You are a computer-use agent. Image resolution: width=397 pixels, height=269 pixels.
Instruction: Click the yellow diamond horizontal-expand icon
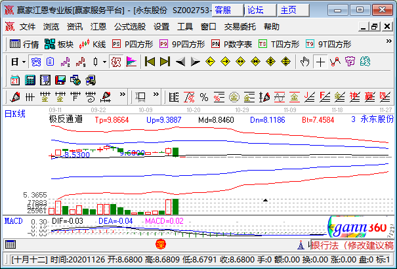click(241, 62)
